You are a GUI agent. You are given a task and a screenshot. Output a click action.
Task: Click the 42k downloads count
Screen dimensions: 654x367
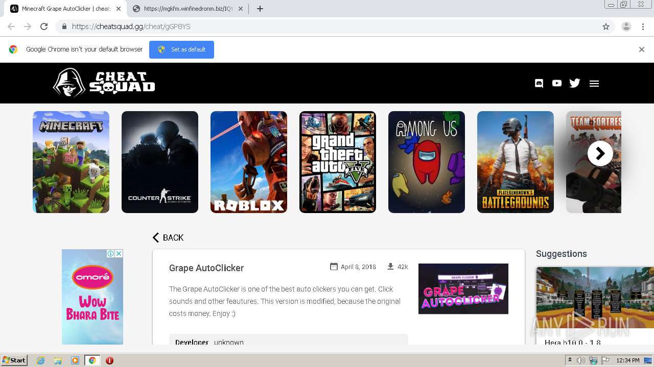pos(403,267)
